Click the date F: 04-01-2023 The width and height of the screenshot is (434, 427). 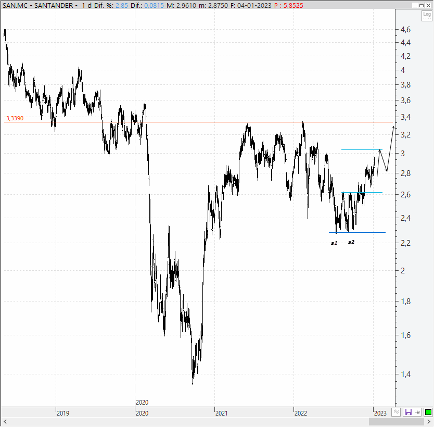coord(251,6)
